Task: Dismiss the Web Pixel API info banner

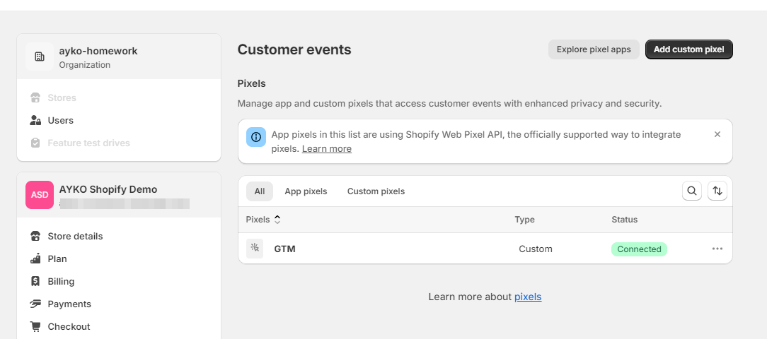Action: 717,134
